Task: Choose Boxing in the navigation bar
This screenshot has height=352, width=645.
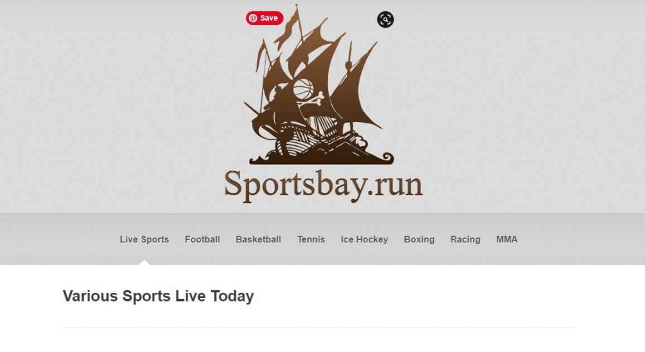Action: click(x=419, y=239)
